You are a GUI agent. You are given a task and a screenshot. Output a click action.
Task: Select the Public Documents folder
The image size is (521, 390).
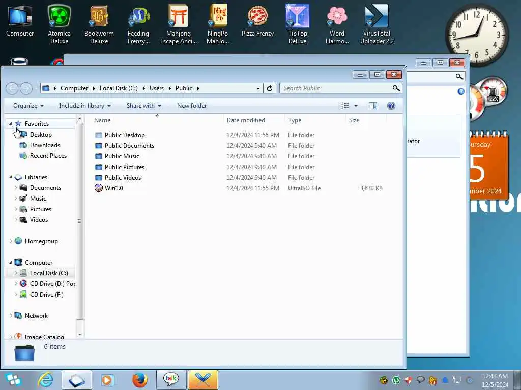point(129,146)
